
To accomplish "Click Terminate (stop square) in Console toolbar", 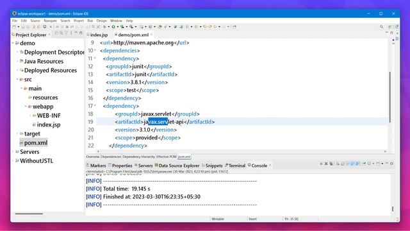I will point(321,164).
